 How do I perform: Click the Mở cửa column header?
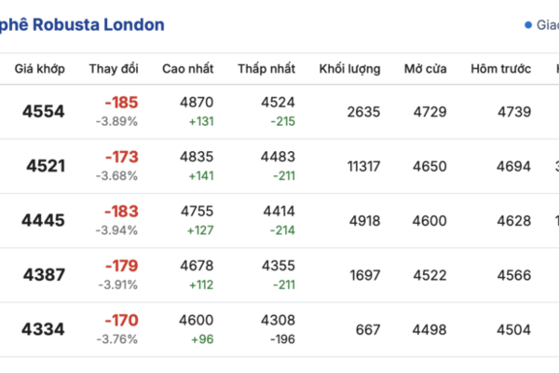425,69
